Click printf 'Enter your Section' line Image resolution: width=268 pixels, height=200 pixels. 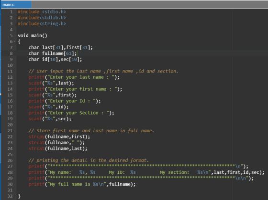pos(71,113)
